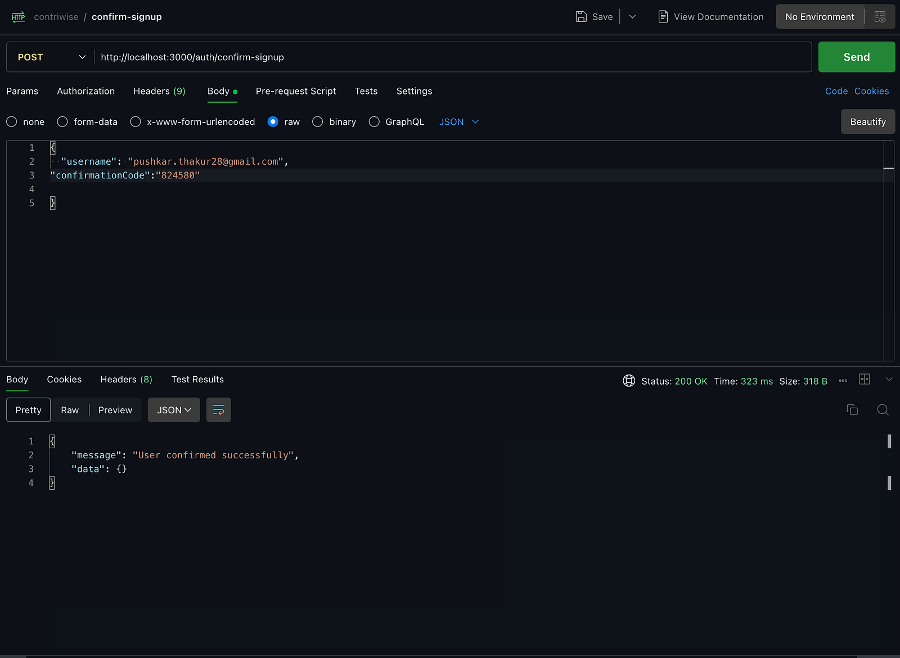Open the Test Results tab

197,380
